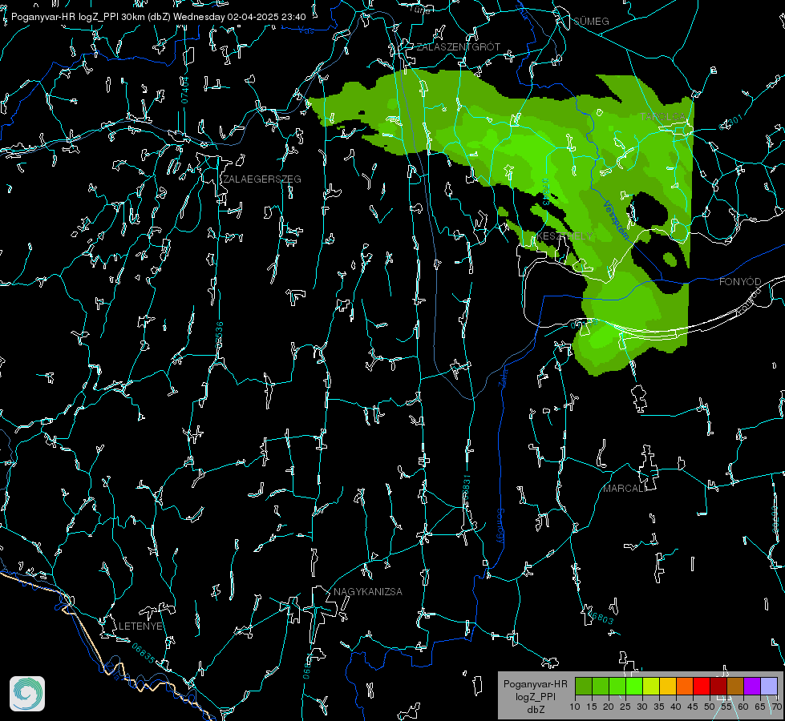Click the KESZTHELY city label
The height and width of the screenshot is (721, 785).
(564, 236)
